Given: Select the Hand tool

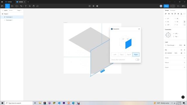Looking at the screenshot, I should 34,6.
